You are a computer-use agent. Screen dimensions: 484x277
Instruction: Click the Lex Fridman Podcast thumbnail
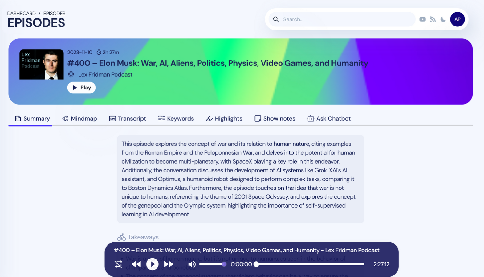click(41, 65)
